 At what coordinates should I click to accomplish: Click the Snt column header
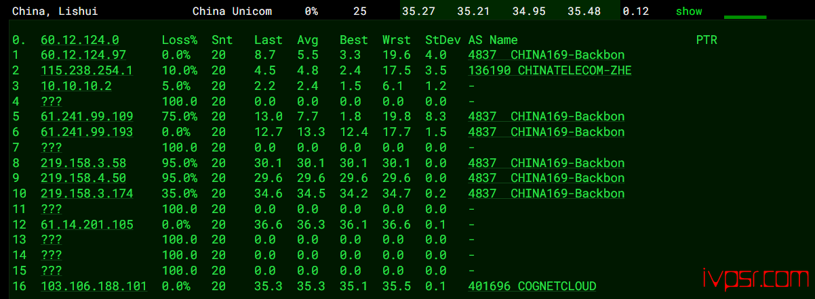pyautogui.click(x=222, y=40)
